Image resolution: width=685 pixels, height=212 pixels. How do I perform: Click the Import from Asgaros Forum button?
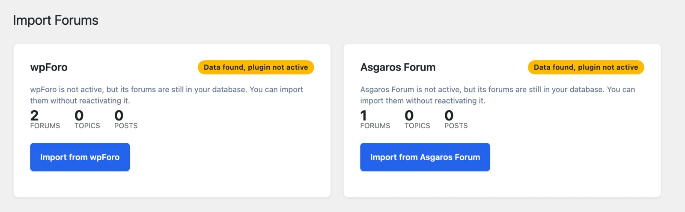tap(425, 157)
